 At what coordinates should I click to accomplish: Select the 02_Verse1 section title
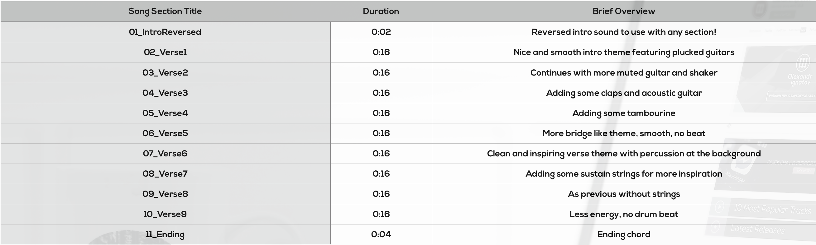(x=165, y=52)
